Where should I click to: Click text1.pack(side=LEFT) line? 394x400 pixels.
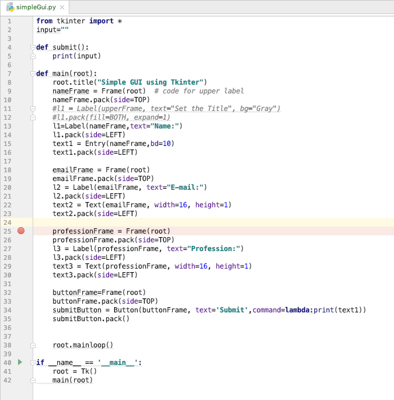pos(95,152)
